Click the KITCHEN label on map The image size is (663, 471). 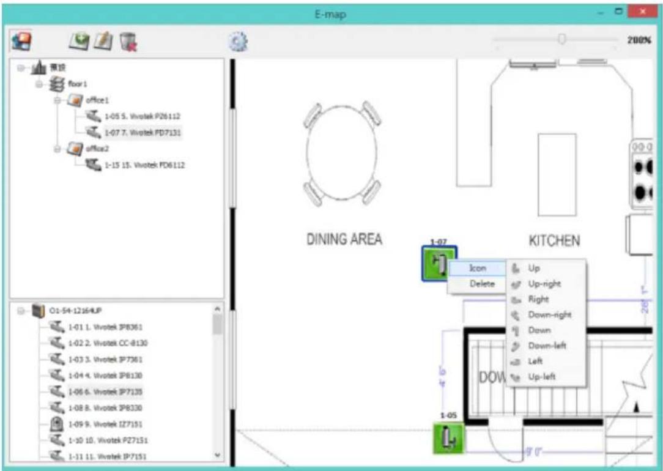pos(554,240)
